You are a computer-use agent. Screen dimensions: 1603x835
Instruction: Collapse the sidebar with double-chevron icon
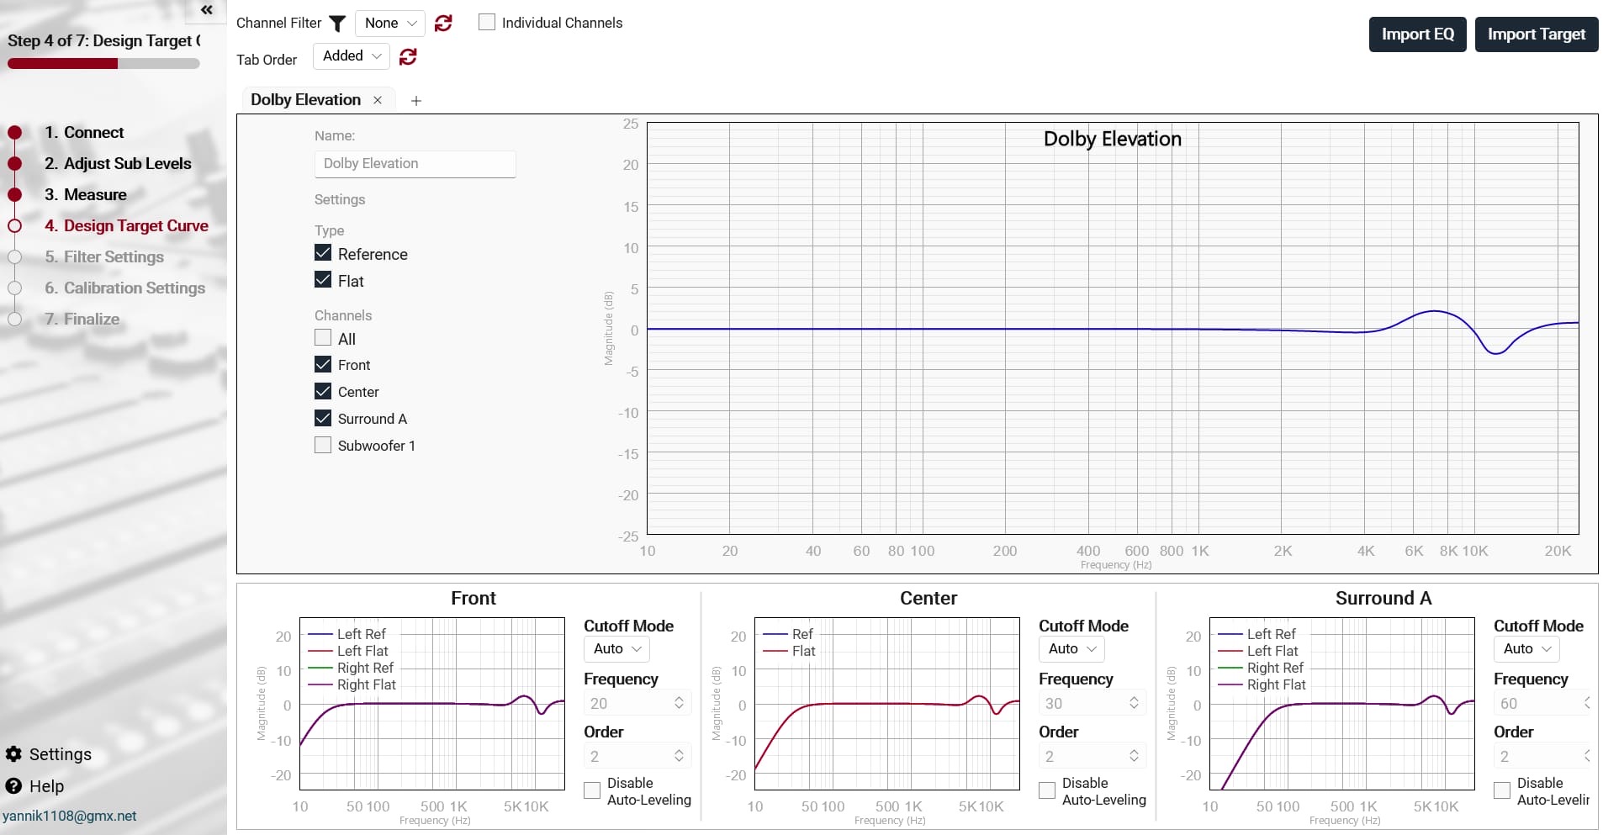click(206, 10)
